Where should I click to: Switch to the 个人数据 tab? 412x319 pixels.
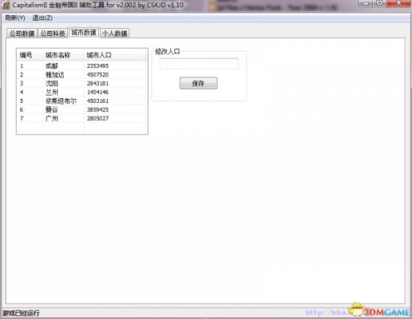[x=115, y=33]
